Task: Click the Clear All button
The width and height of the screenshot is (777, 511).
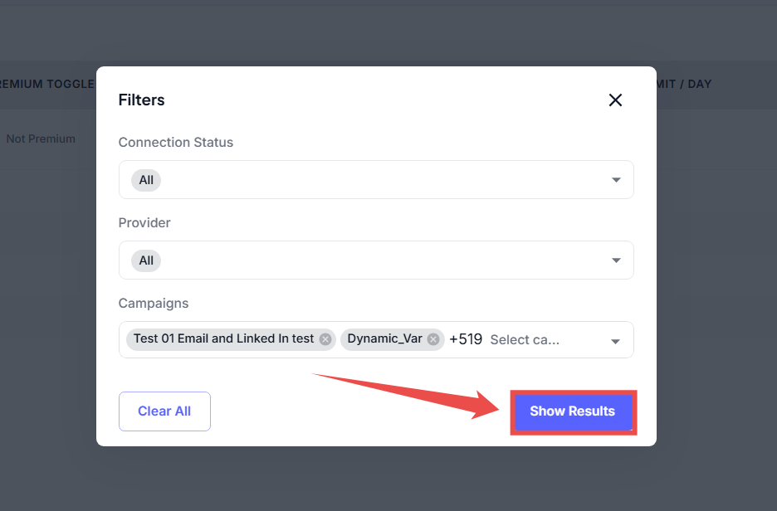Action: pyautogui.click(x=164, y=411)
